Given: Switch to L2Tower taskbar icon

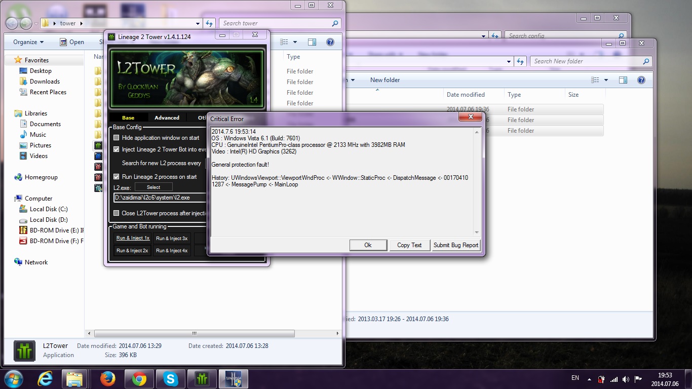Looking at the screenshot, I should point(202,378).
